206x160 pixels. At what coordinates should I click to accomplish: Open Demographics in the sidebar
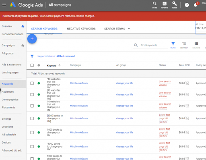(10, 100)
